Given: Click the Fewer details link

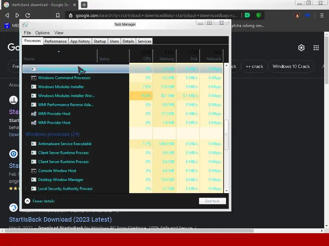Looking at the screenshot, I should coord(43,201).
